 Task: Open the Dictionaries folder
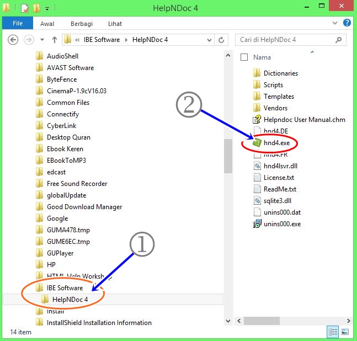(275, 73)
